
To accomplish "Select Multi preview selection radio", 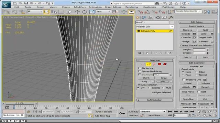I will (x=164, y=88).
